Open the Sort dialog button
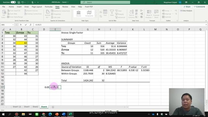 coord(105,13)
